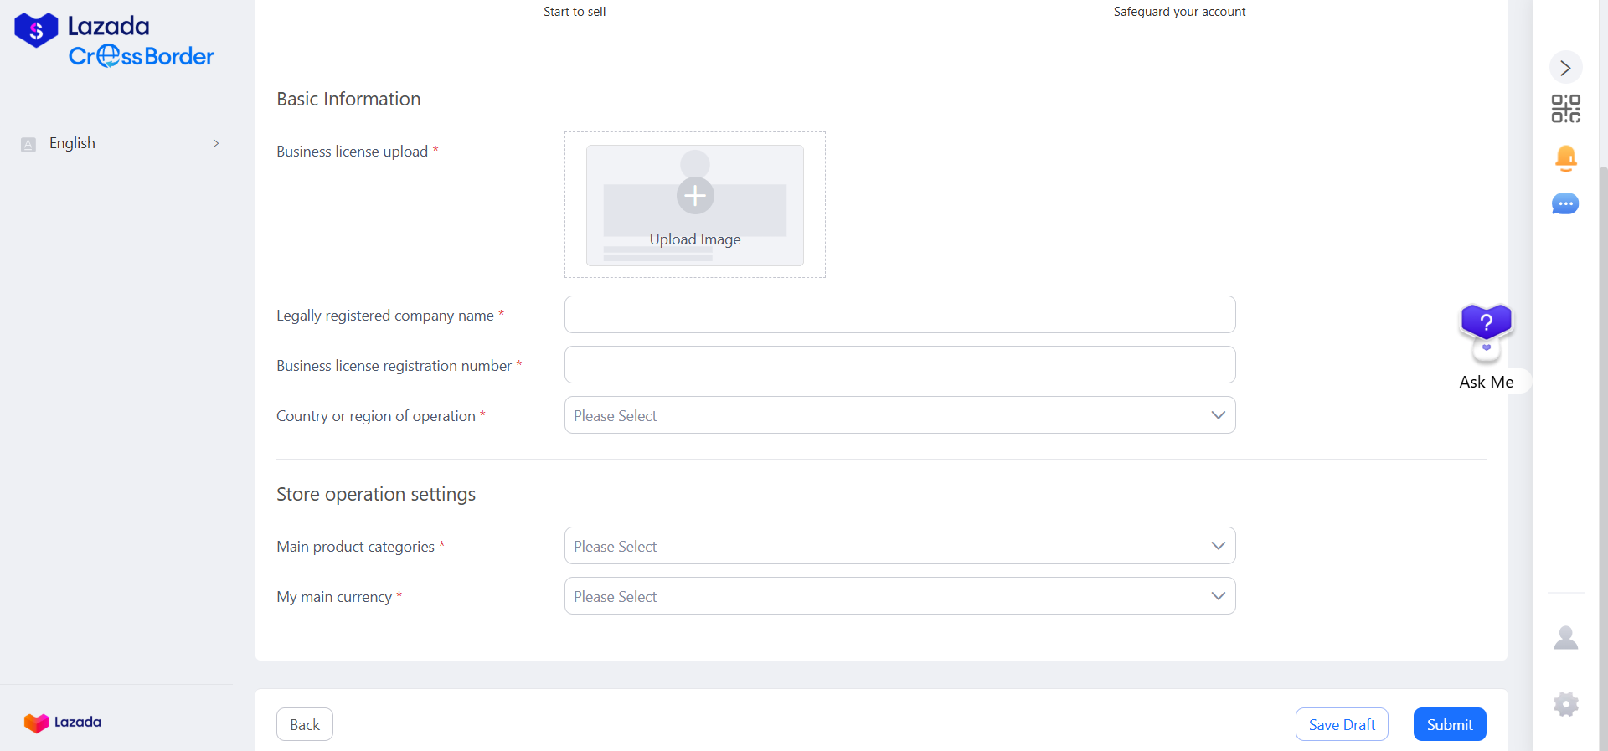Click the Ask Me label

1486,382
